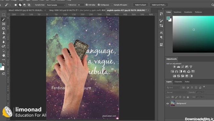The width and height of the screenshot is (214, 121).
Task: Add a Channel Mixer adjustment
Action: pos(189,71)
